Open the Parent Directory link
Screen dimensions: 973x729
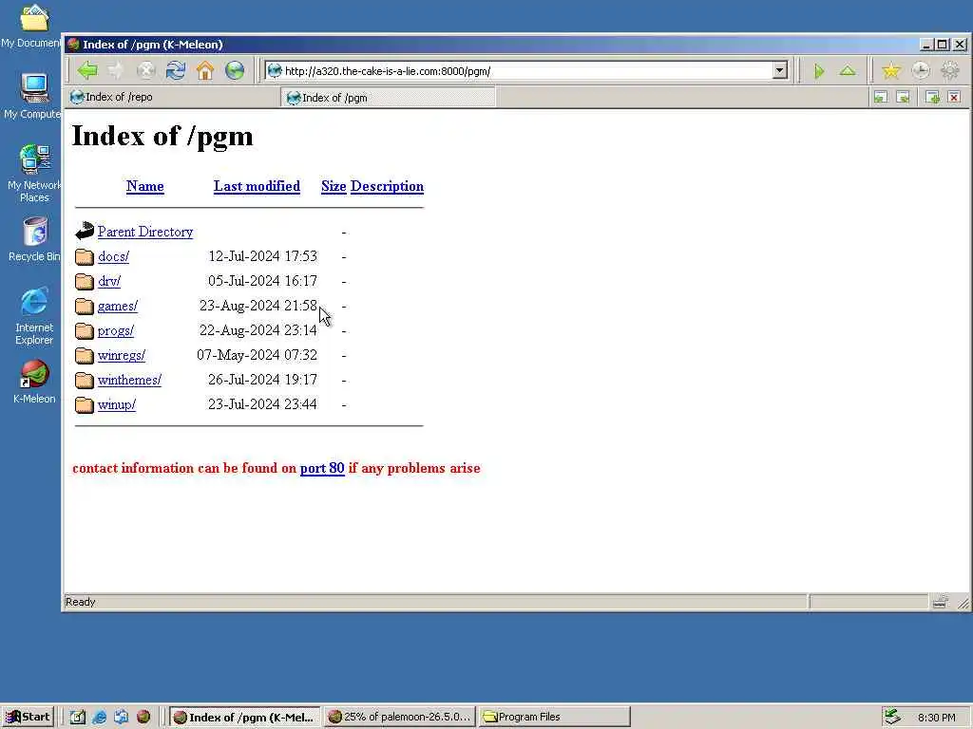(x=145, y=232)
